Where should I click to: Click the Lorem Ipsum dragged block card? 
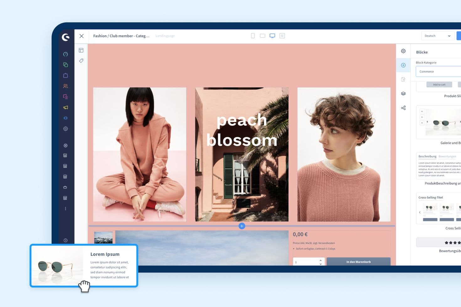tap(84, 266)
